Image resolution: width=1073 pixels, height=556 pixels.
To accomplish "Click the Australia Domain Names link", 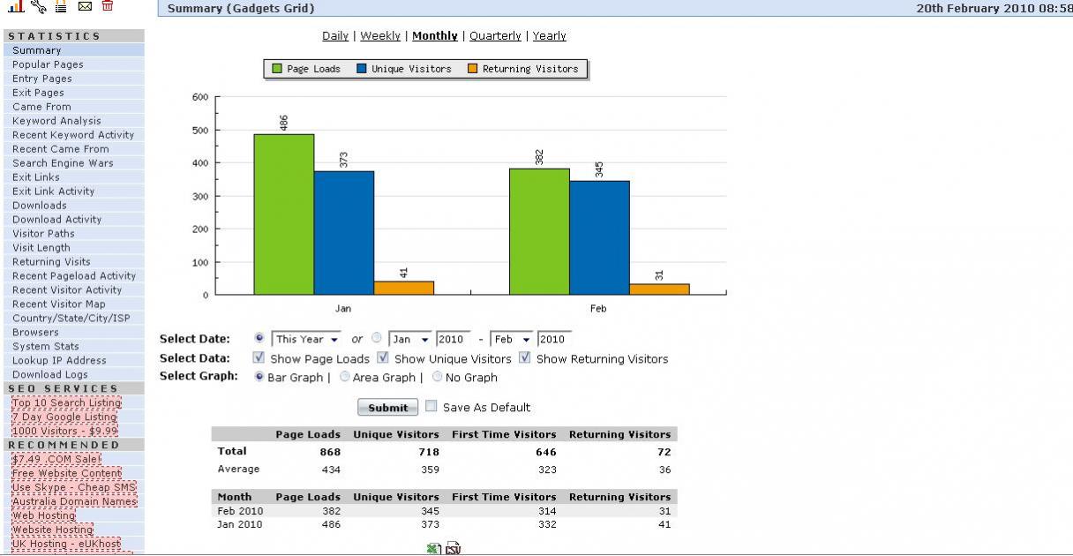I will (74, 502).
